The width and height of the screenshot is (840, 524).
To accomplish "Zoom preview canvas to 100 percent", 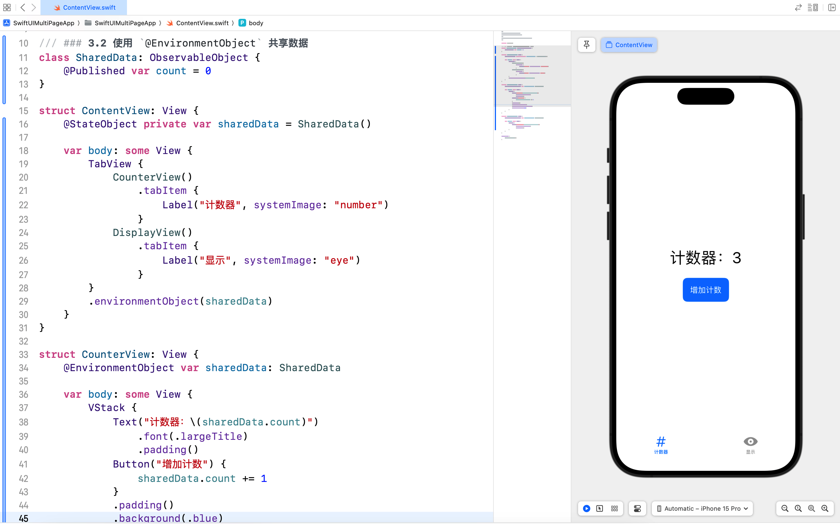I will tap(798, 508).
